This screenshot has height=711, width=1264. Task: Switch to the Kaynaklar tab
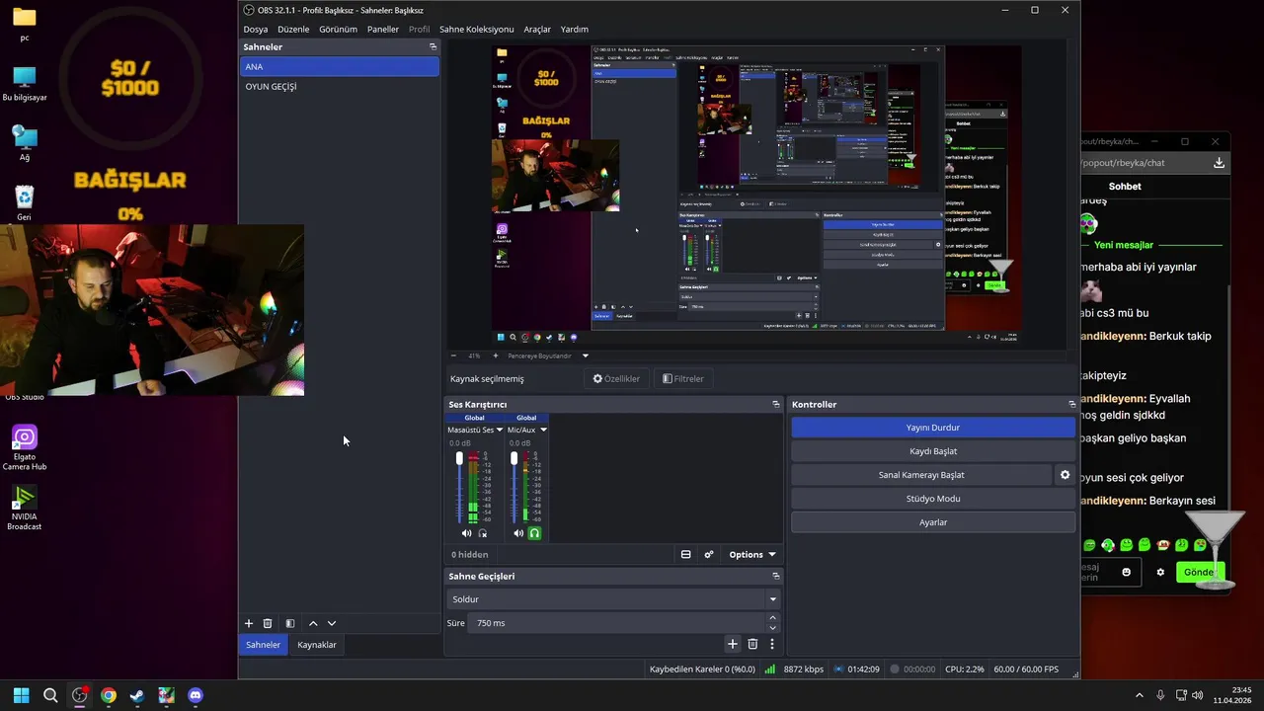[x=317, y=645]
